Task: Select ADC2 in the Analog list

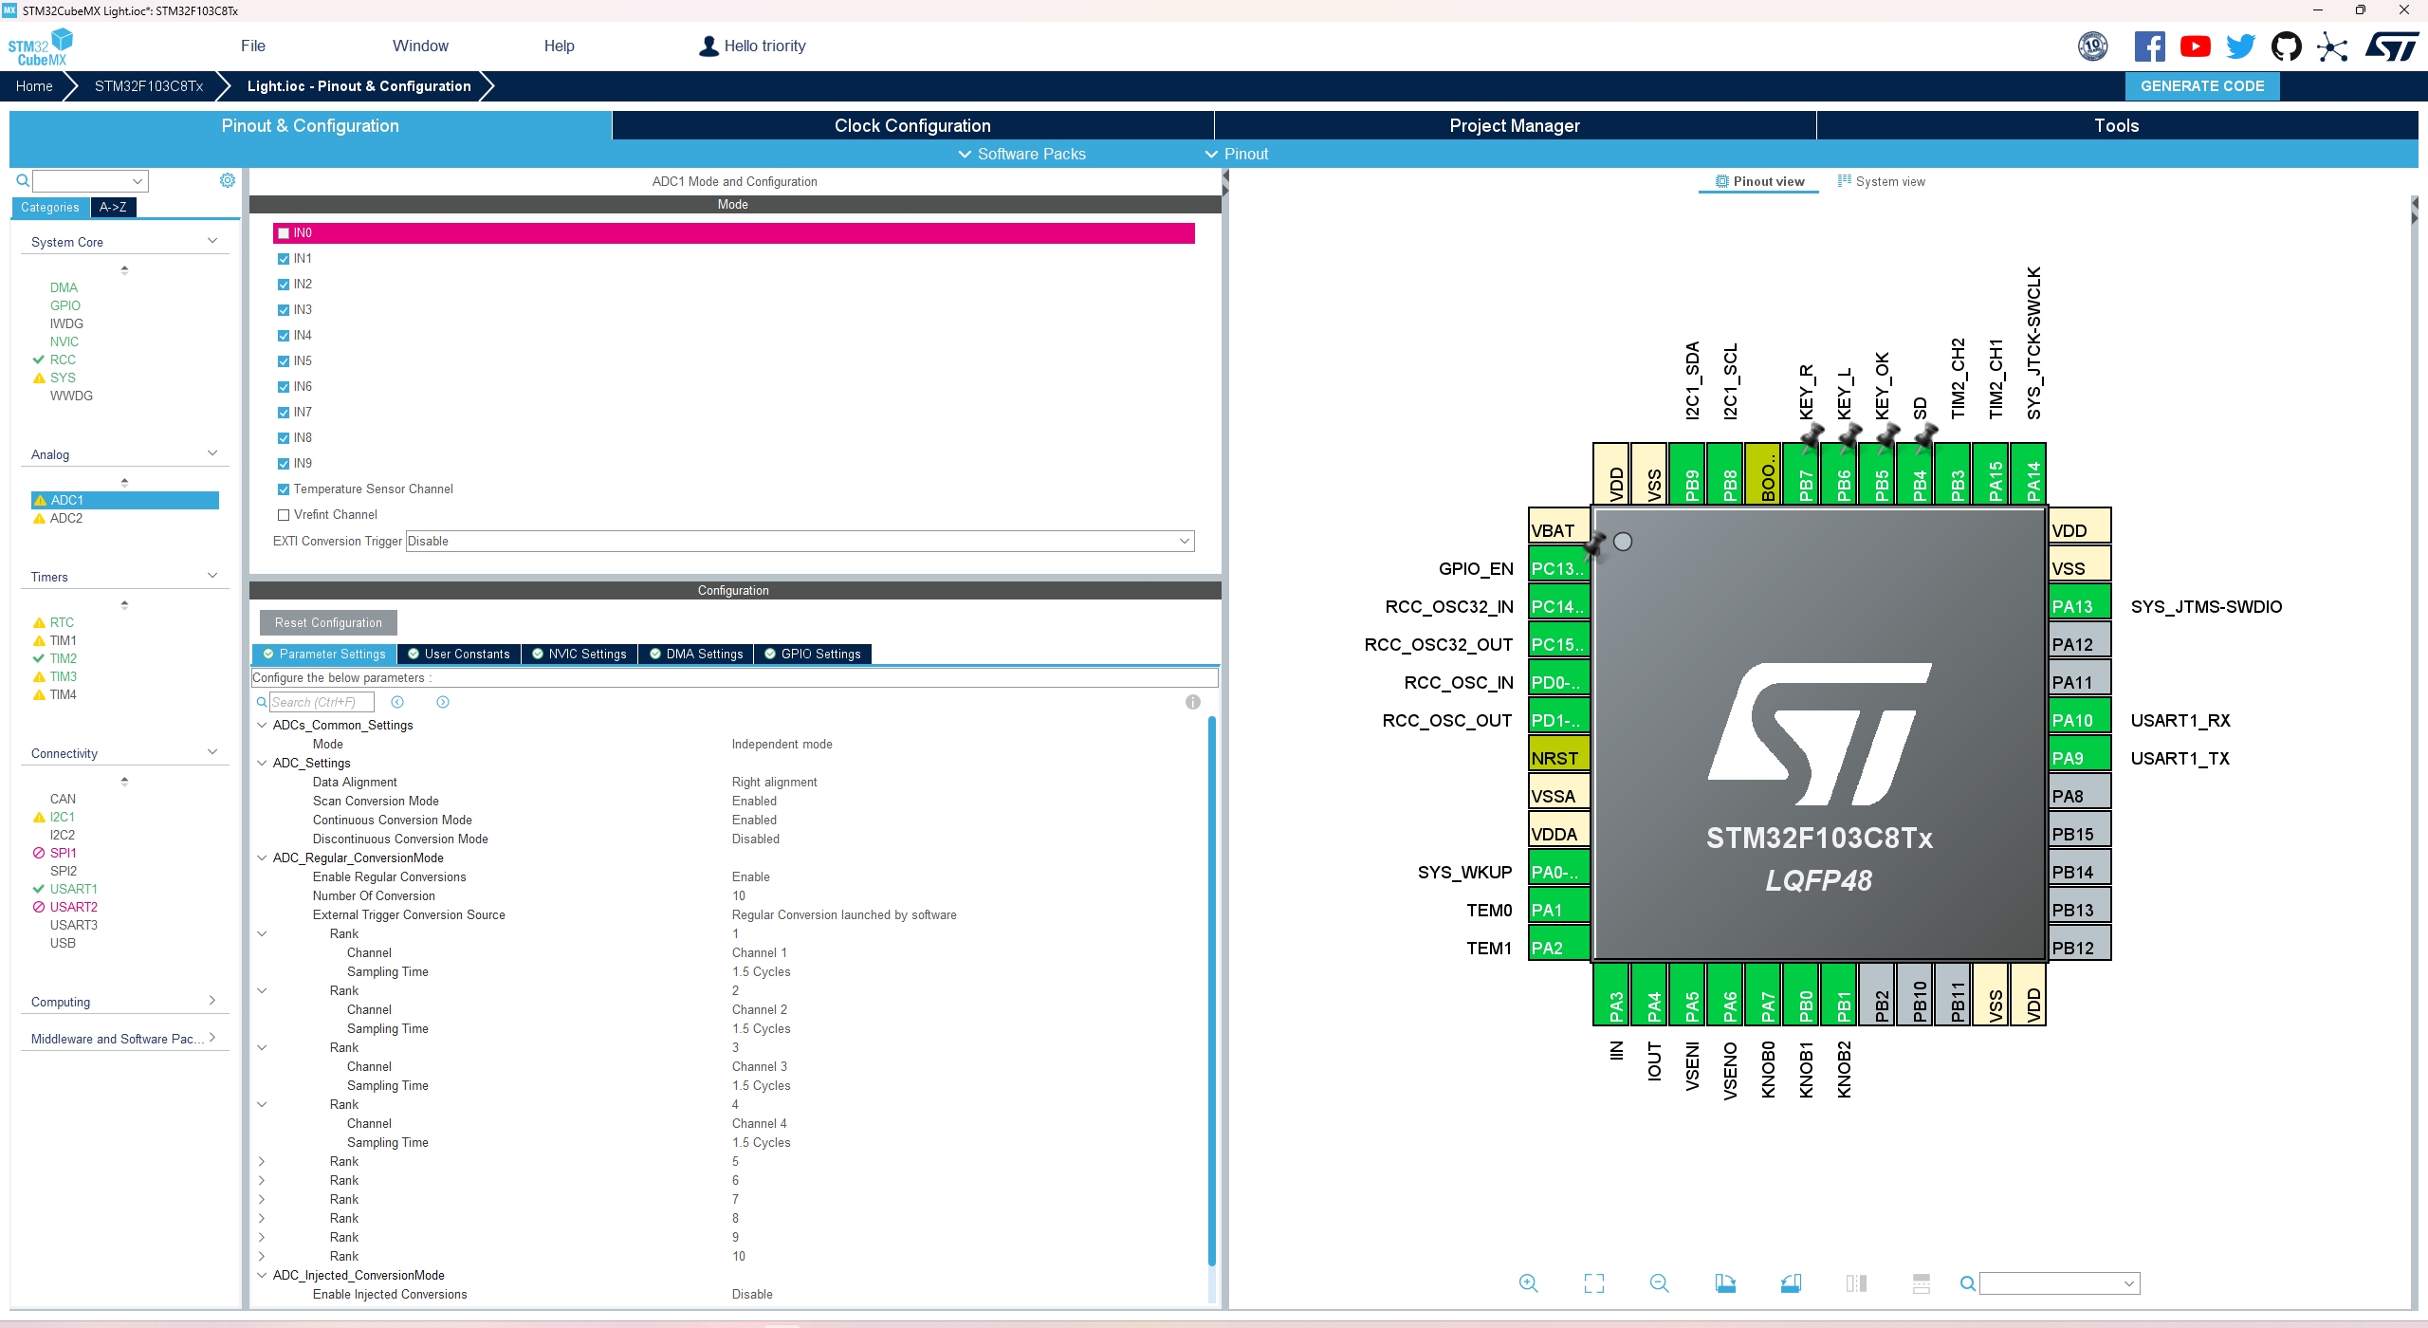Action: coord(66,518)
